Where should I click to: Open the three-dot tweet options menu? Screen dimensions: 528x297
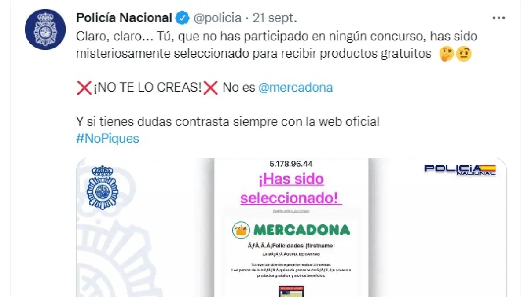pyautogui.click(x=499, y=18)
